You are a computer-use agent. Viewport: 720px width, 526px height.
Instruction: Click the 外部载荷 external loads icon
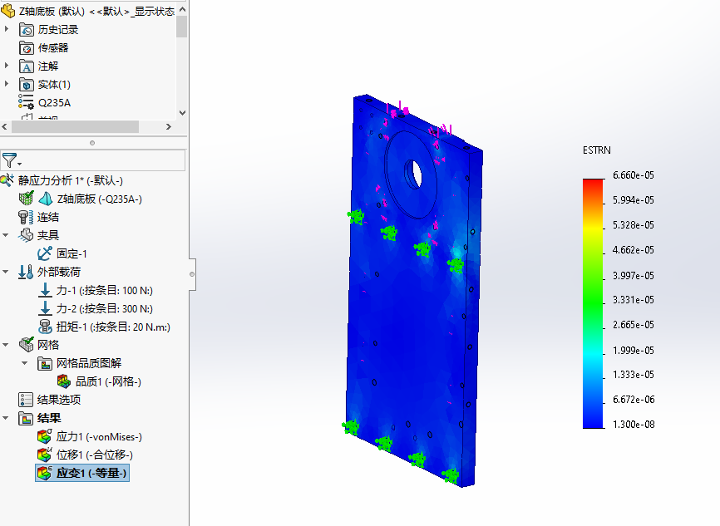[26, 272]
